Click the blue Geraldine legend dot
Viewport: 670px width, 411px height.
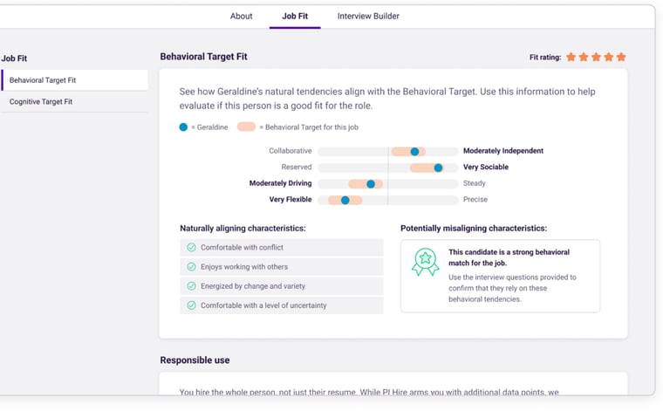tap(183, 127)
